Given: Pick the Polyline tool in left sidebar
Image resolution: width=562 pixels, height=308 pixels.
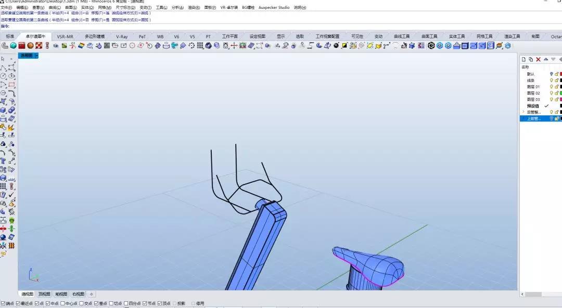Looking at the screenshot, I should (x=3, y=68).
